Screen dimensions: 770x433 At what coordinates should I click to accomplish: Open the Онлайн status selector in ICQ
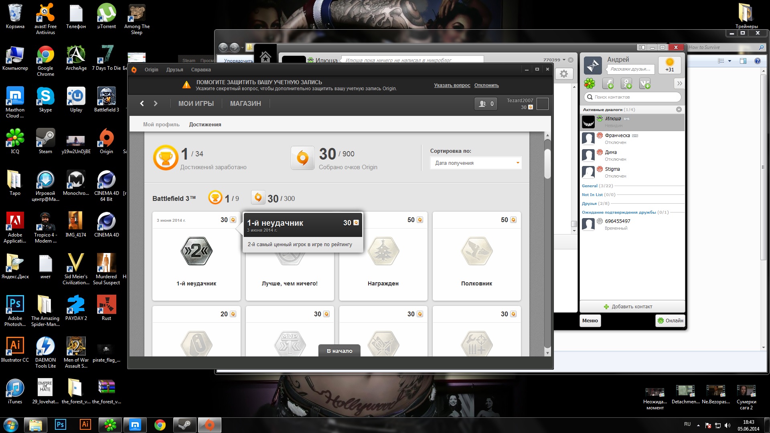(670, 320)
